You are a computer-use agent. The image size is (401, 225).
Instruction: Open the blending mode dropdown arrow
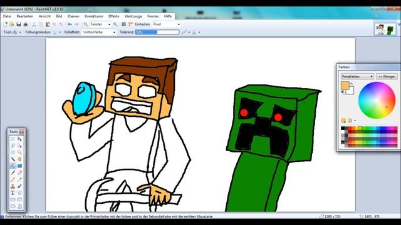click(199, 32)
